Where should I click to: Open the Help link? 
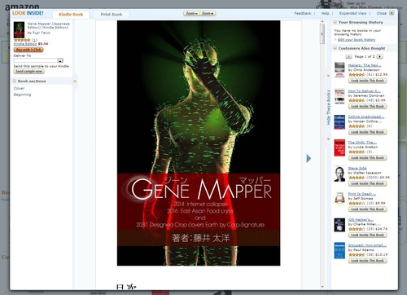tap(325, 13)
